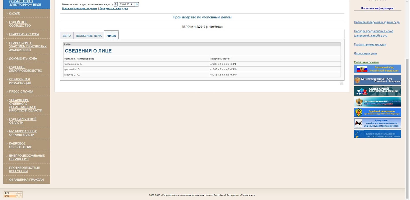Click the ДЕЛО № 1-2/2019 heading
410x200 pixels.
[x=202, y=27]
